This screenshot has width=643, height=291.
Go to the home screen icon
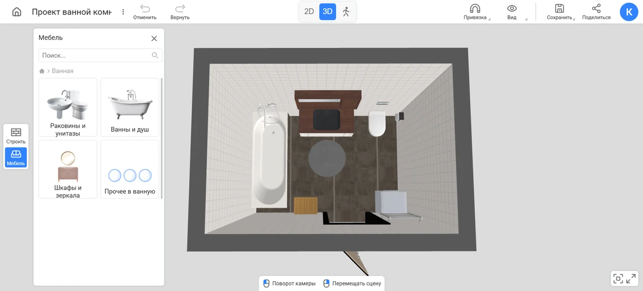pos(17,12)
